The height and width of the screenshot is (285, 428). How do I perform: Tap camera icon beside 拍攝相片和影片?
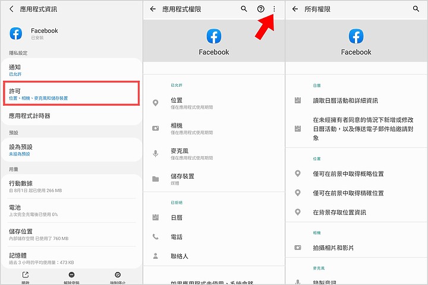pos(298,248)
